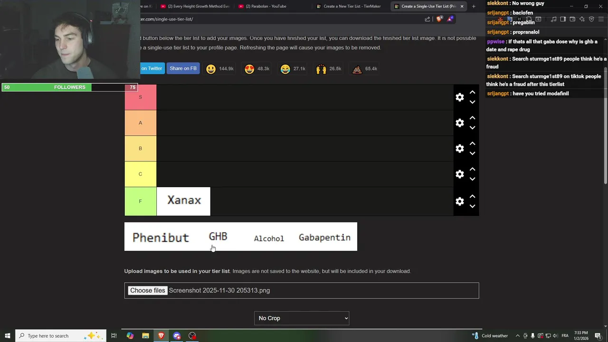The width and height of the screenshot is (608, 342).
Task: Open the crop mode dropdown showing No Crop
Action: pyautogui.click(x=302, y=318)
